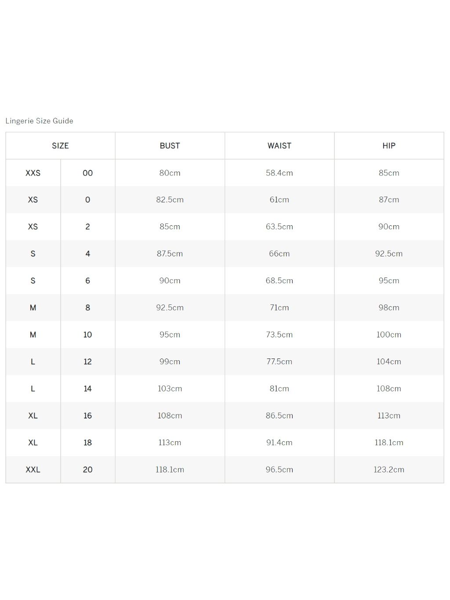The height and width of the screenshot is (600, 450).
Task: Click the numeric size 16 cell
Action: tap(88, 416)
